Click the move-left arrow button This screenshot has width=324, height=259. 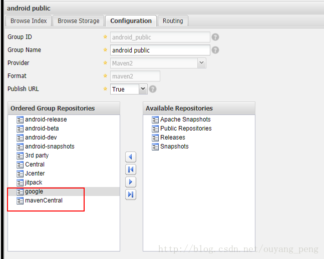[x=131, y=157]
